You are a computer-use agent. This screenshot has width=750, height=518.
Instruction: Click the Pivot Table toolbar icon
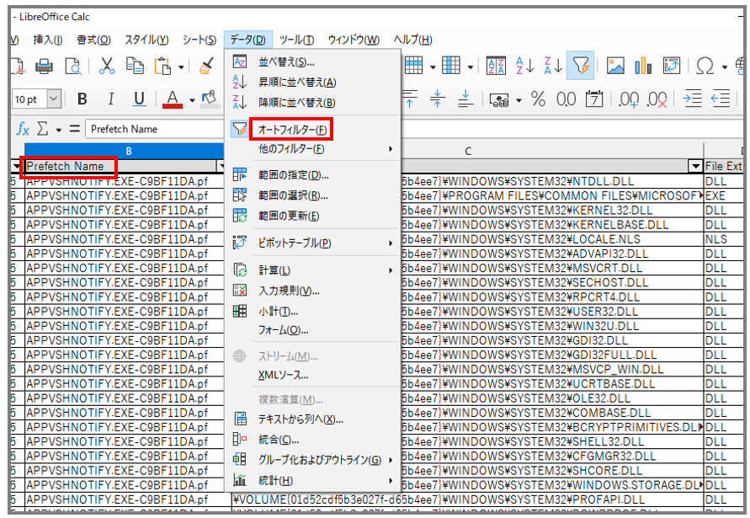click(672, 66)
